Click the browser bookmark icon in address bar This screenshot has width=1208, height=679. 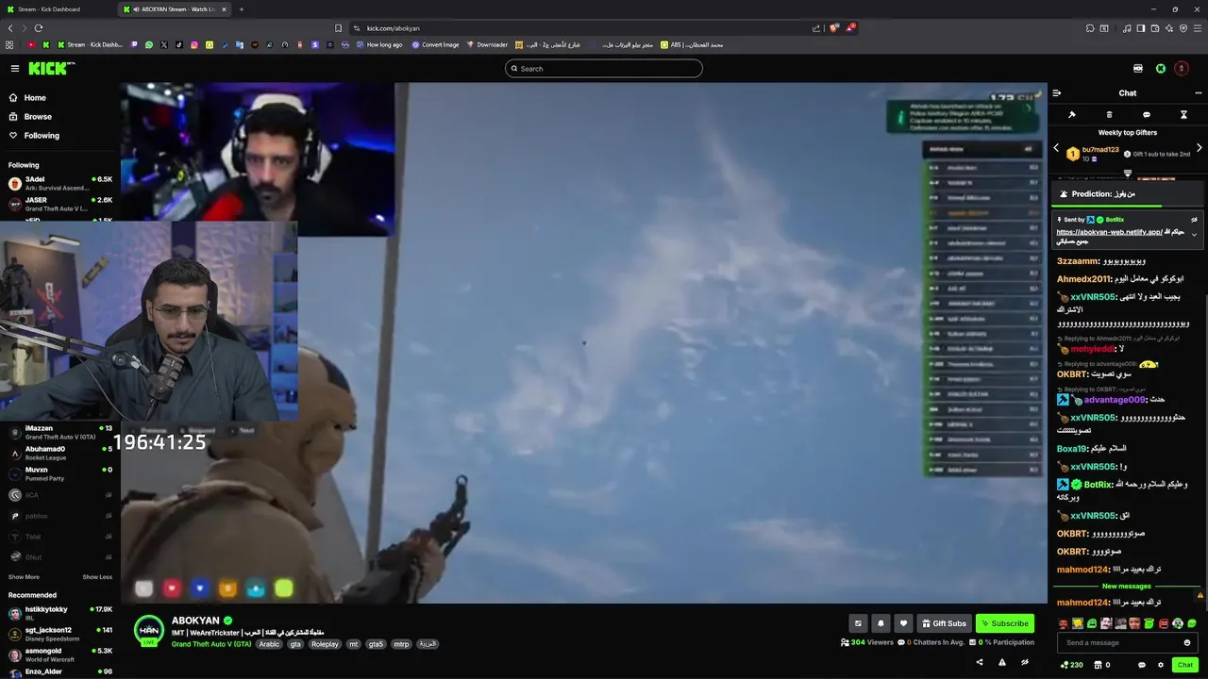[338, 28]
